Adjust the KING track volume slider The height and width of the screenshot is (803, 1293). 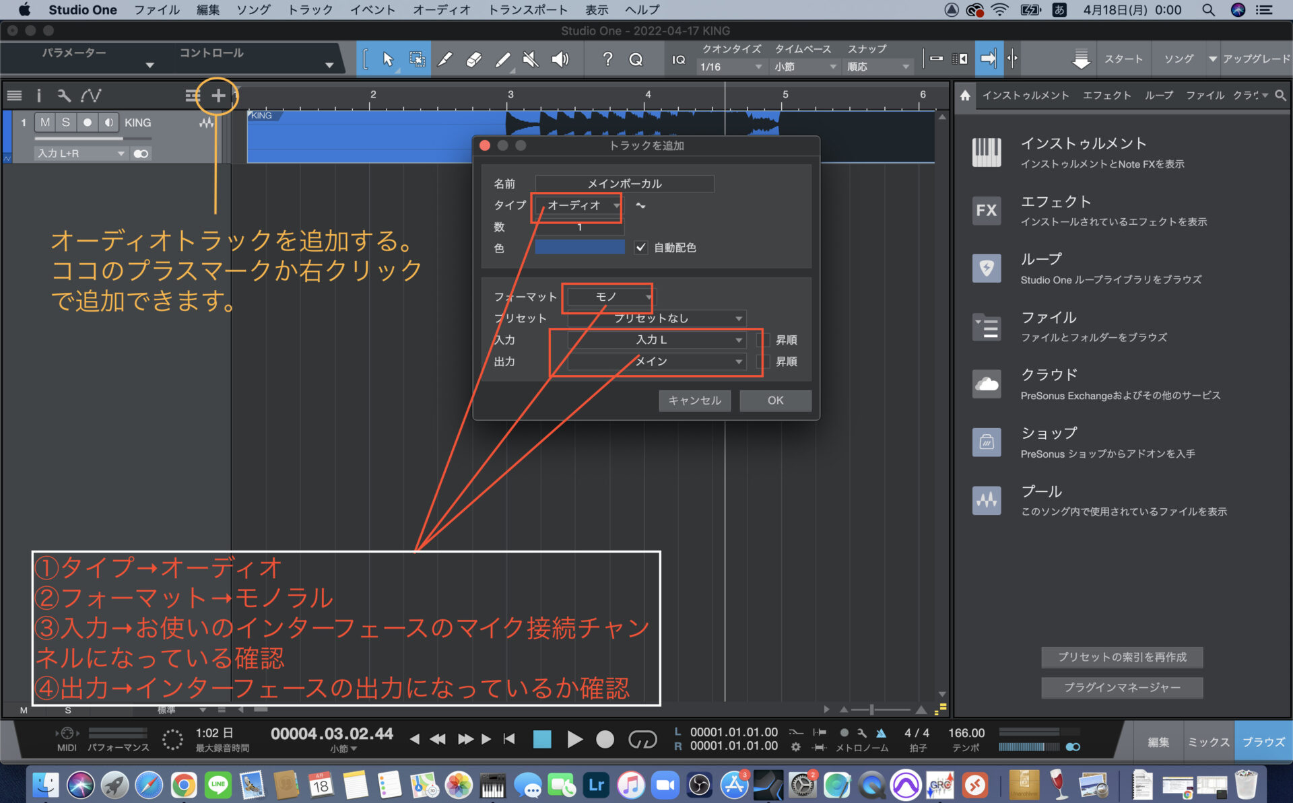pyautogui.click(x=93, y=139)
